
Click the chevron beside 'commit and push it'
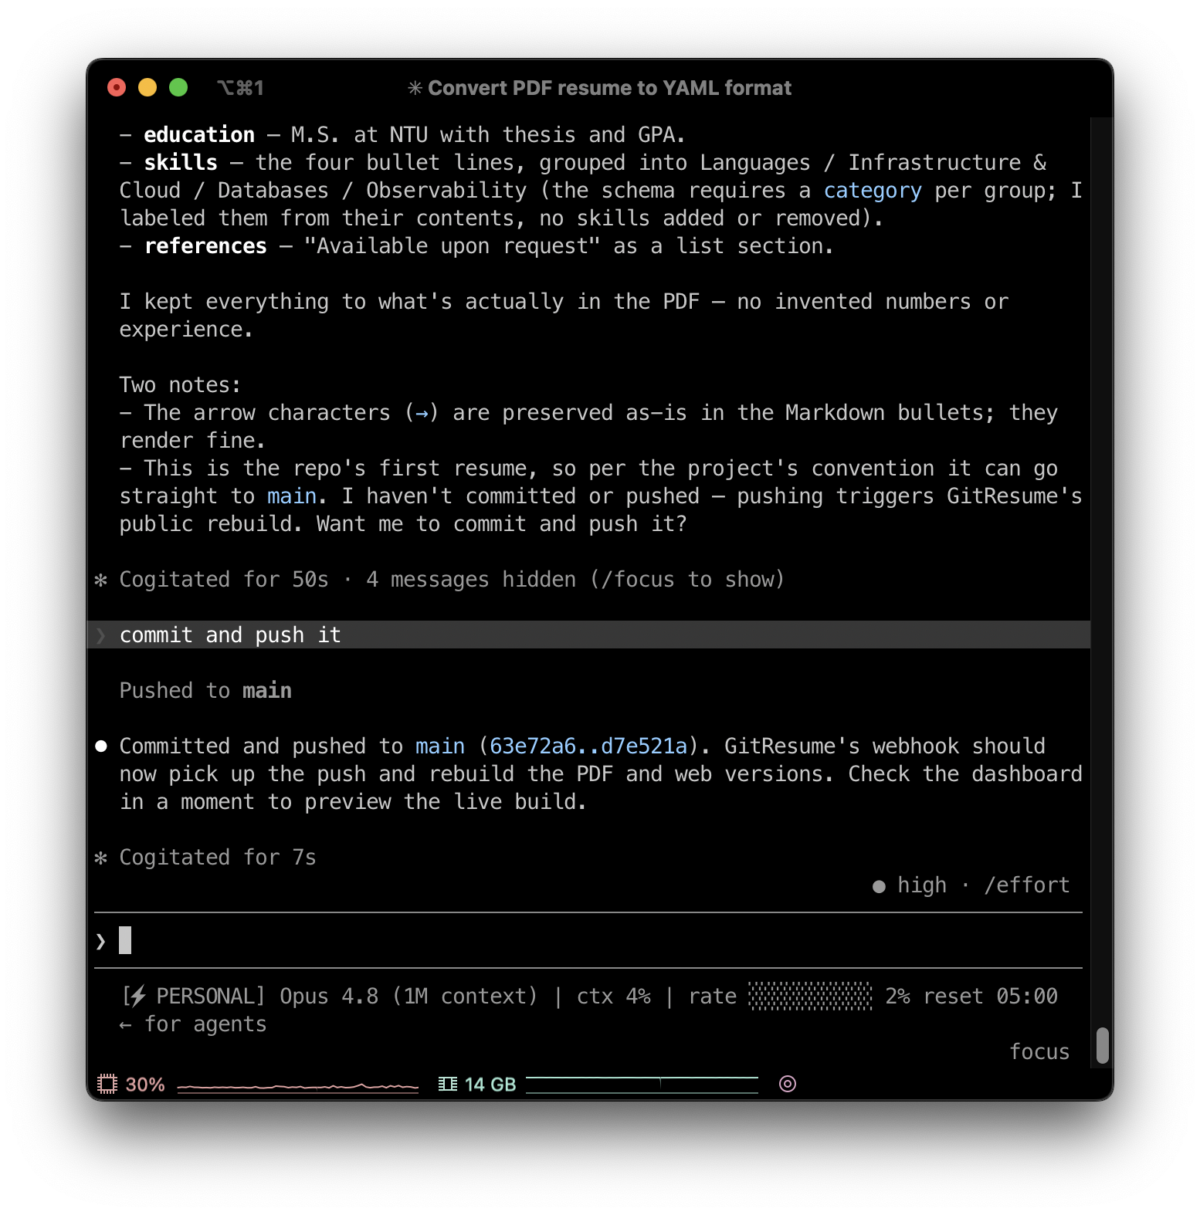click(100, 635)
